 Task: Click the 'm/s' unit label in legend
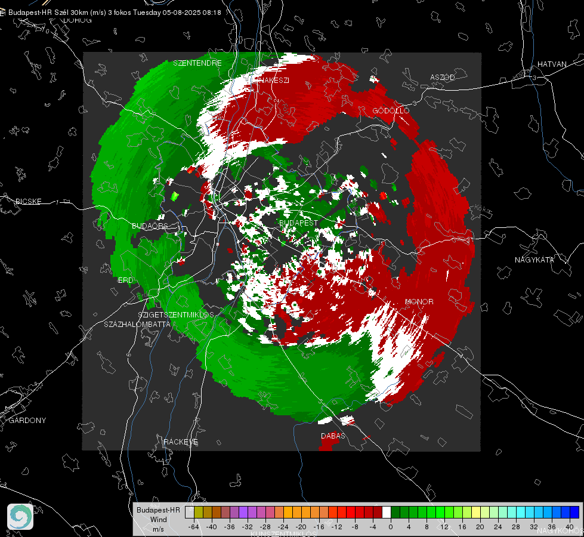click(x=158, y=529)
